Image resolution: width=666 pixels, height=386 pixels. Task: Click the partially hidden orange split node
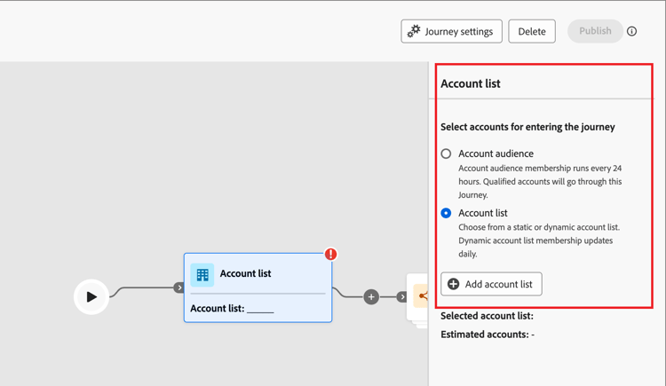point(420,296)
